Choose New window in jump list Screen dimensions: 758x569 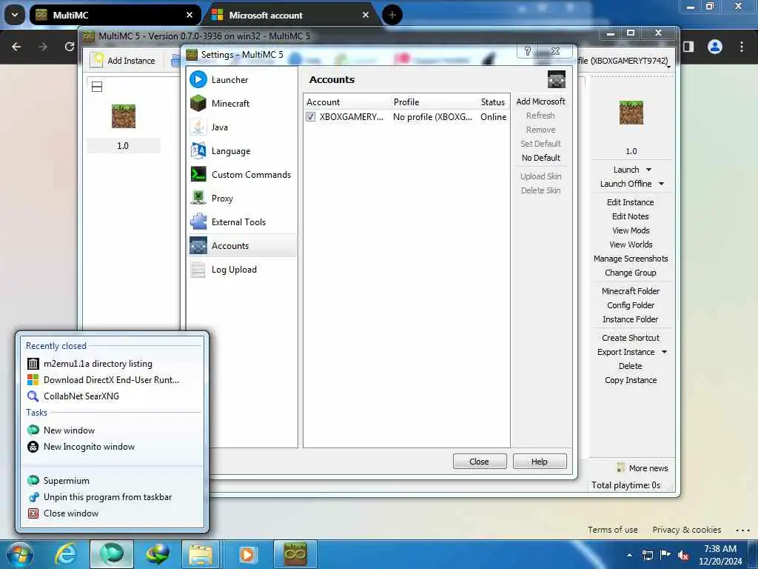tap(113, 430)
